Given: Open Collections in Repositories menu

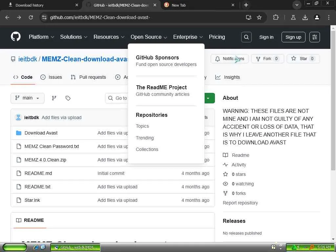Looking at the screenshot, I should coord(147,149).
